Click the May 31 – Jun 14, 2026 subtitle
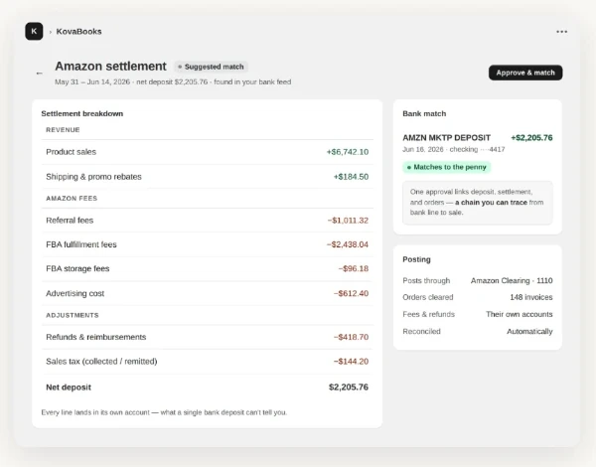Image resolution: width=596 pixels, height=467 pixels. coord(173,82)
